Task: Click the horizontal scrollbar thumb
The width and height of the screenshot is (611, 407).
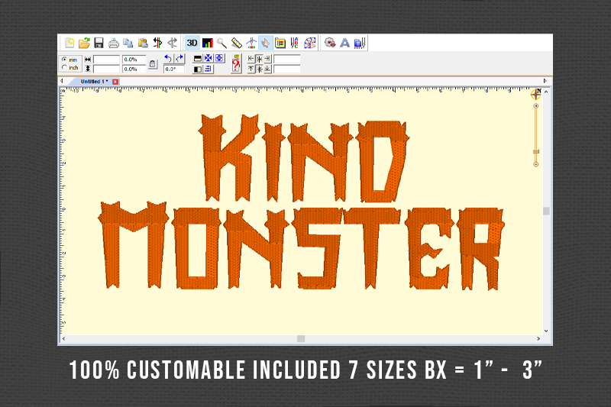Action: [x=301, y=339]
